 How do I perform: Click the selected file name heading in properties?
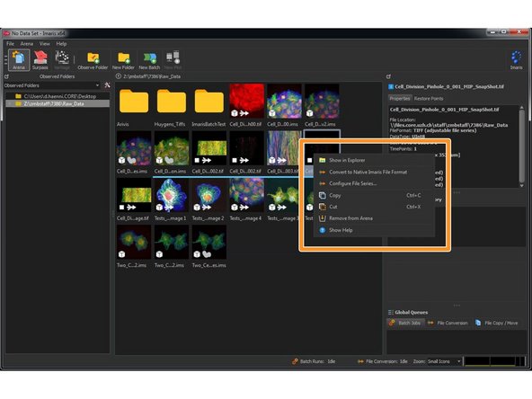pos(449,86)
